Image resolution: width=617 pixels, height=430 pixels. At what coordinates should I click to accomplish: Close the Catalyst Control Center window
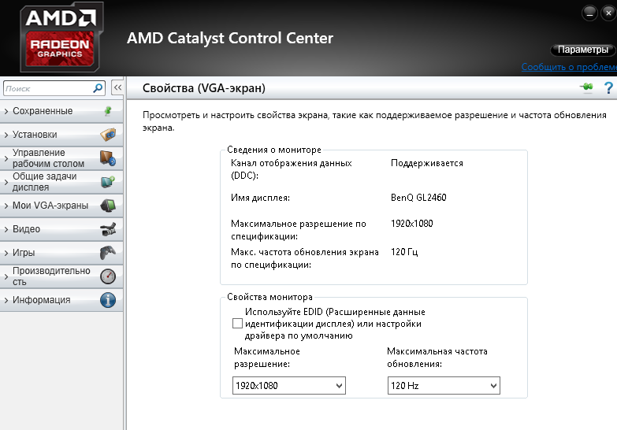coord(608,13)
